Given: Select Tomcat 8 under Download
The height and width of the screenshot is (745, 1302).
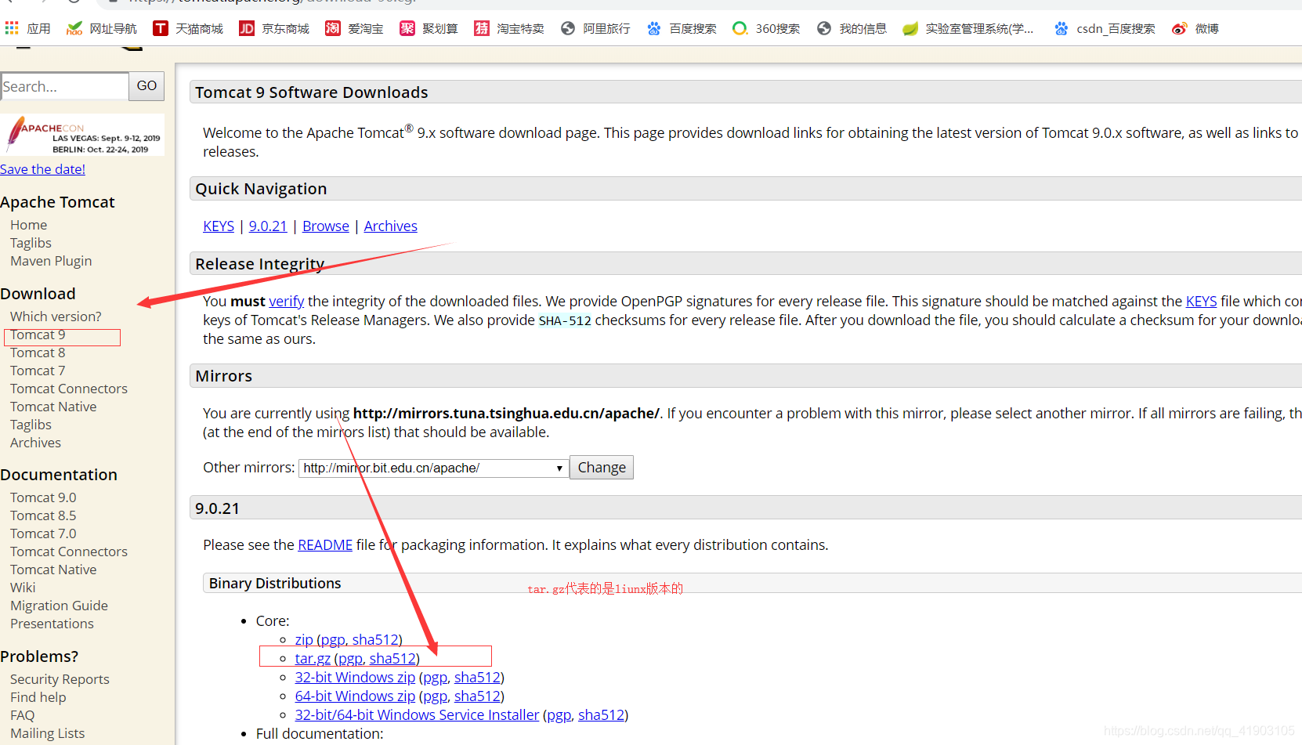Looking at the screenshot, I should (x=38, y=353).
